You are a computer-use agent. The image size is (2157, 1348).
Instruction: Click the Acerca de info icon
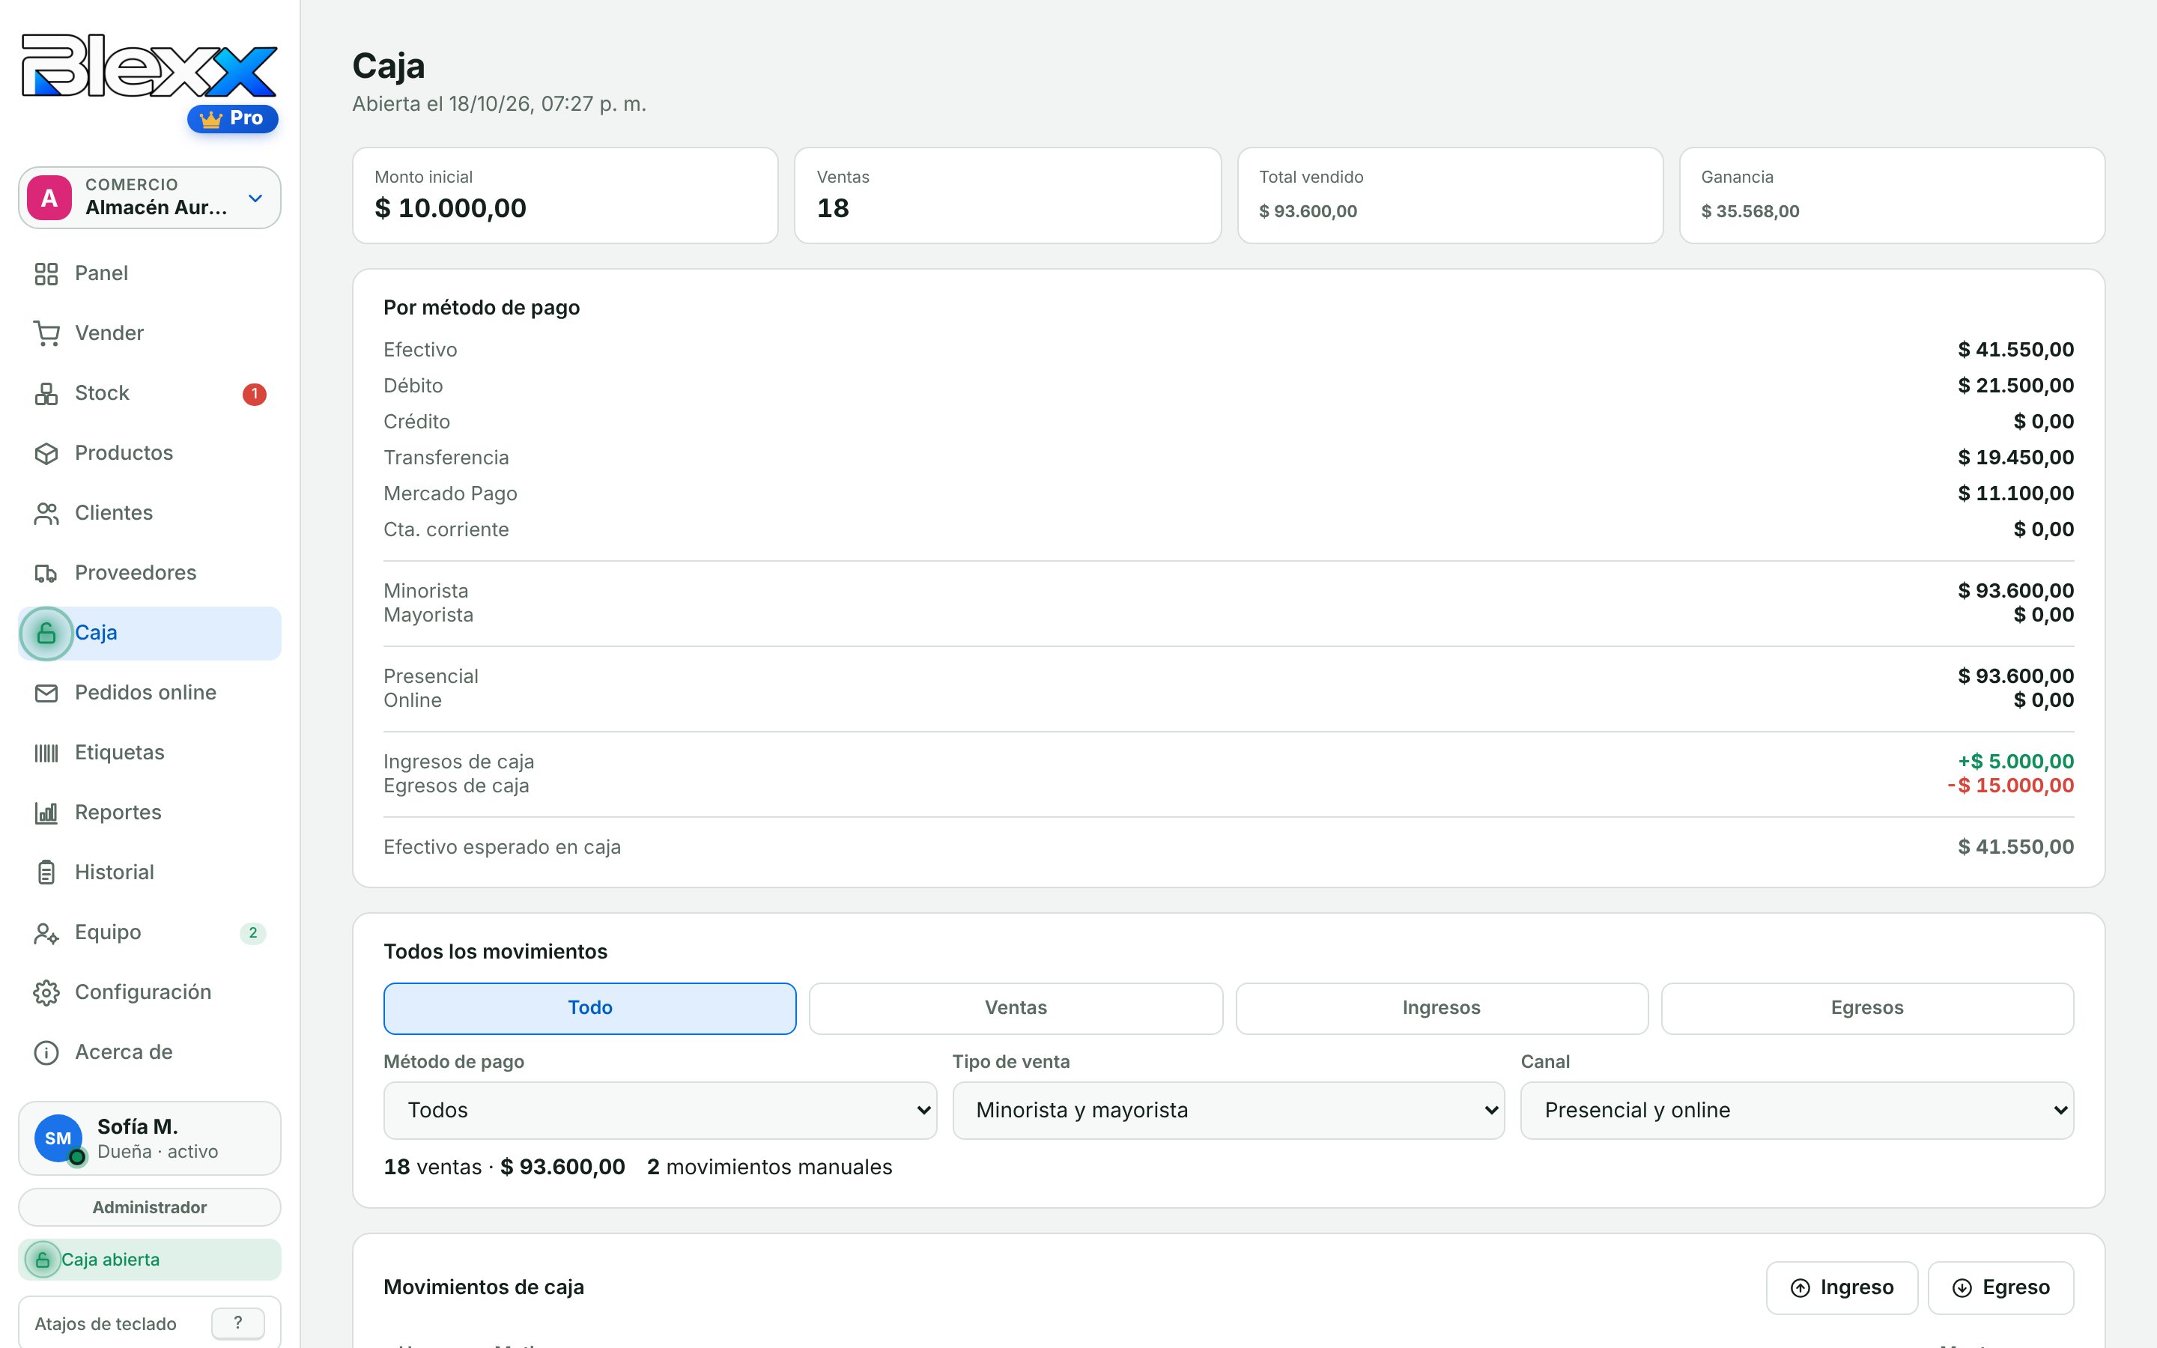click(x=46, y=1053)
